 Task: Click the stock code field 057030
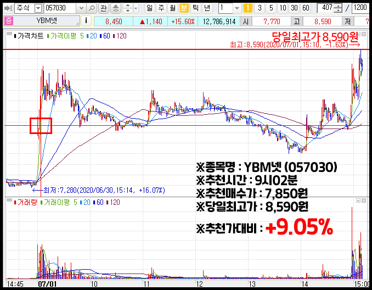(x=60, y=8)
